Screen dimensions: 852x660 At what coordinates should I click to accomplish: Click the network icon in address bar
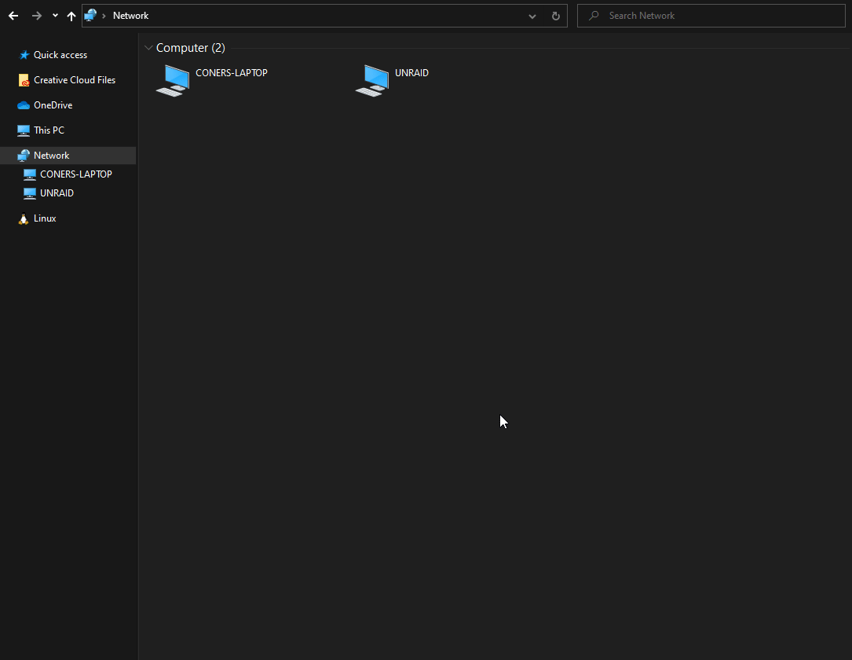click(90, 15)
